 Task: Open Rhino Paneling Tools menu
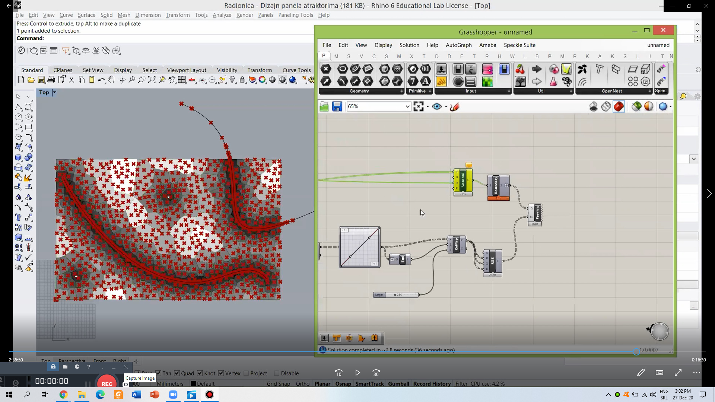click(x=296, y=15)
